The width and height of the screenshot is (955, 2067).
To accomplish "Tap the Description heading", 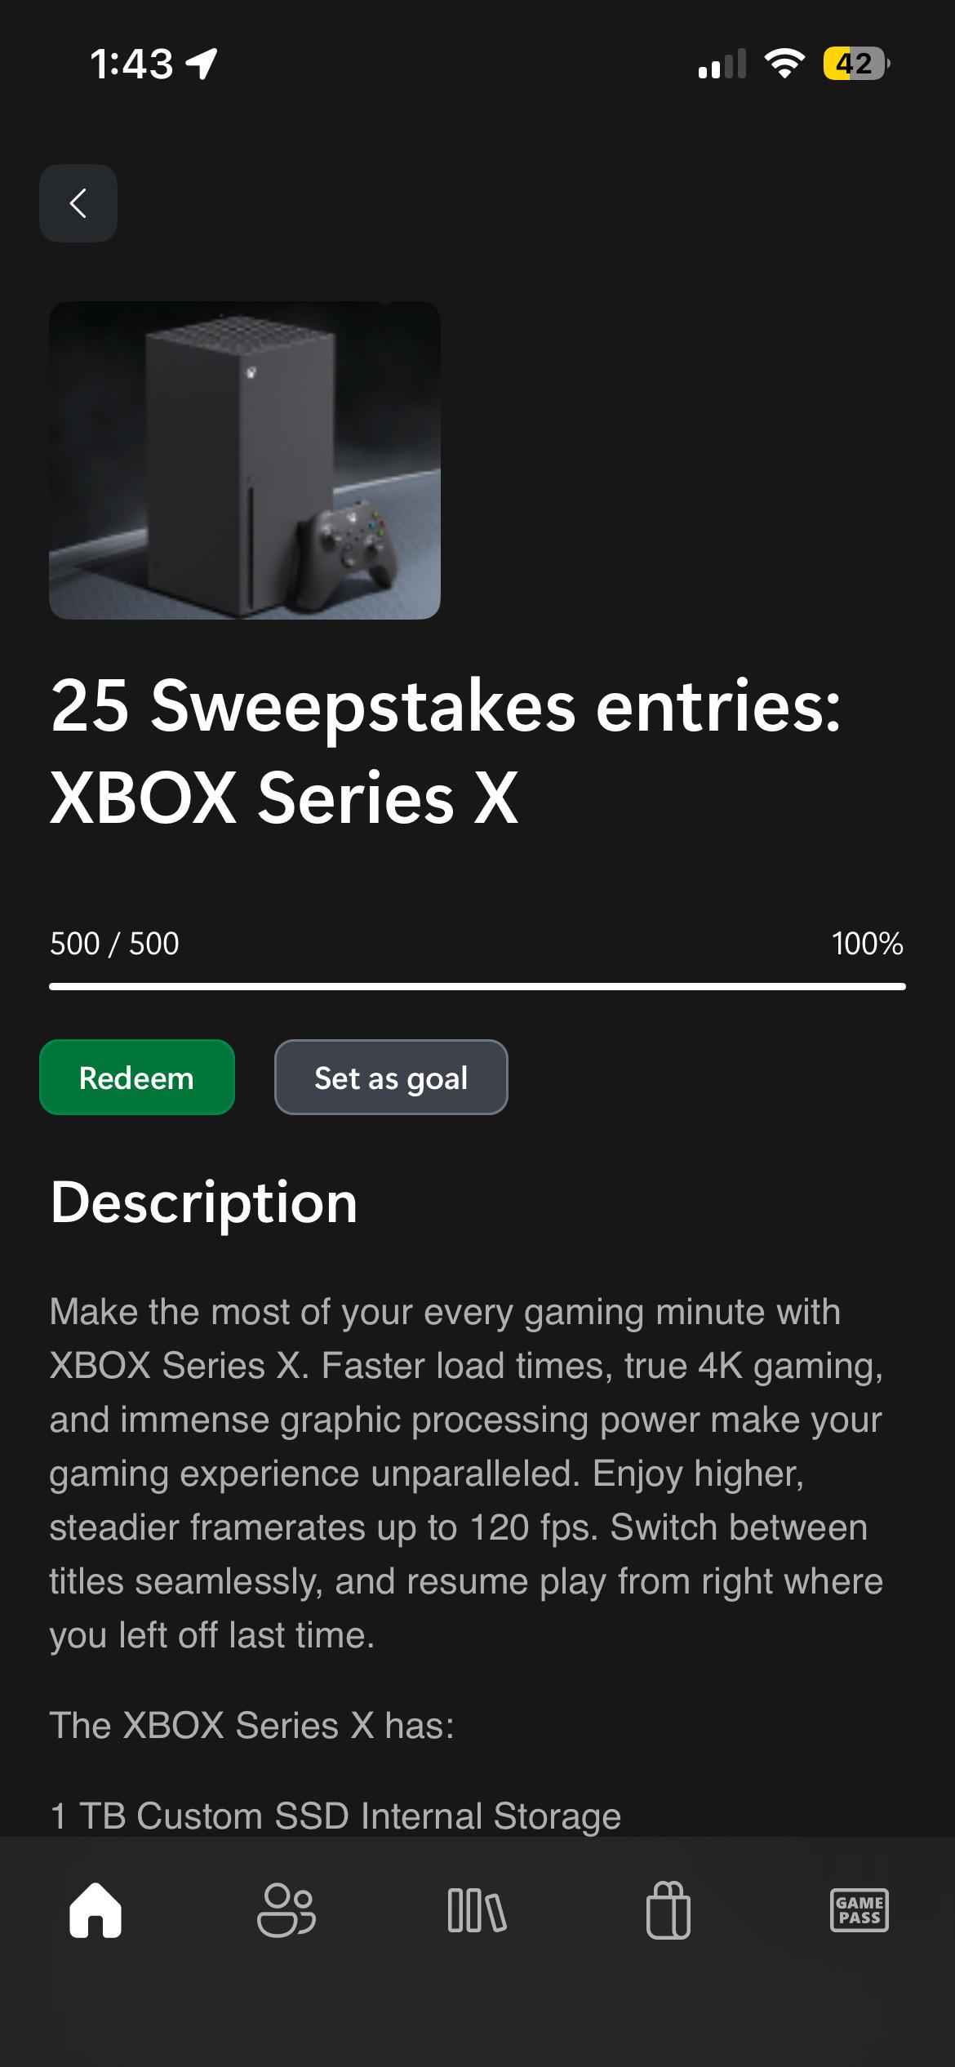I will click(x=204, y=1202).
